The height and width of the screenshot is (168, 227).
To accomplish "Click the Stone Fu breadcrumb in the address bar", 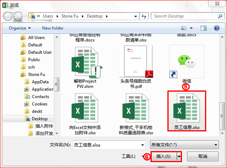I will pyautogui.click(x=70, y=16).
